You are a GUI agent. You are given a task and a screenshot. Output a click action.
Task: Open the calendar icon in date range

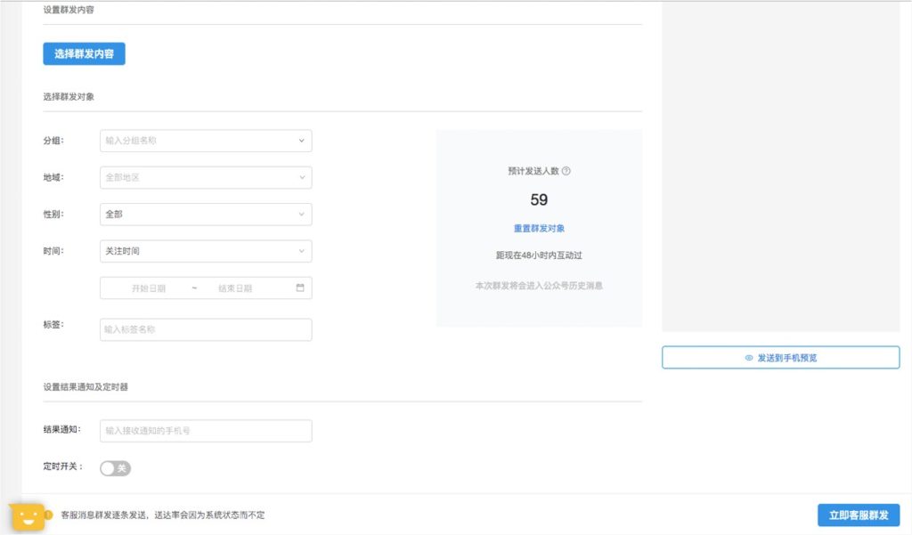click(x=300, y=288)
